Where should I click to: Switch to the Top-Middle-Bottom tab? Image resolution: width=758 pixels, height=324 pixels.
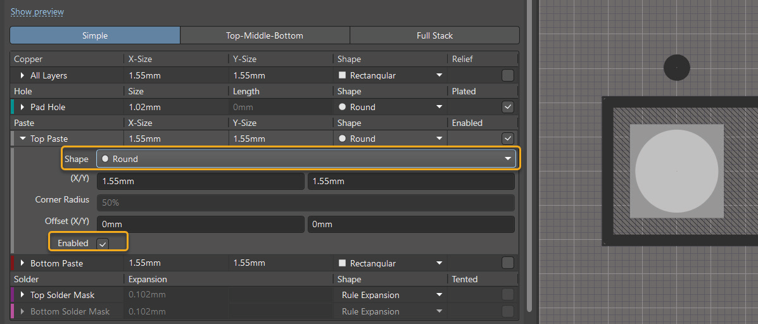(265, 35)
